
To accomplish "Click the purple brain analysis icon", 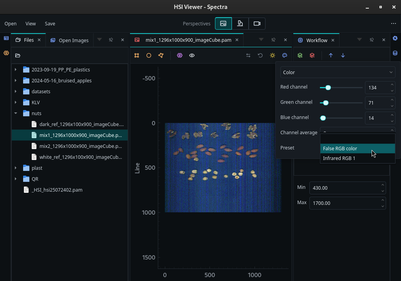I will click(x=180, y=55).
